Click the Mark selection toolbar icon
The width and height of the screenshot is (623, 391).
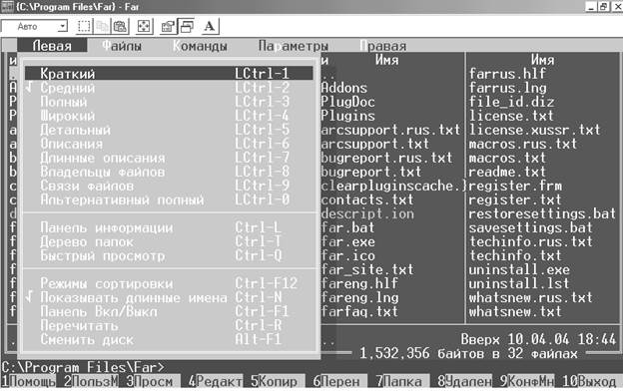pos(84,27)
